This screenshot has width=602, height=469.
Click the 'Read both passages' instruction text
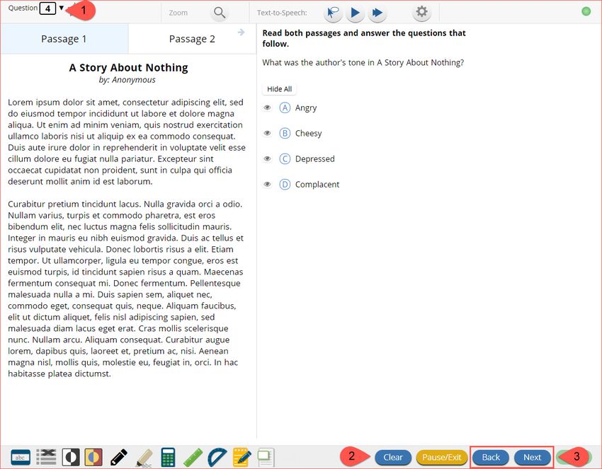[364, 38]
